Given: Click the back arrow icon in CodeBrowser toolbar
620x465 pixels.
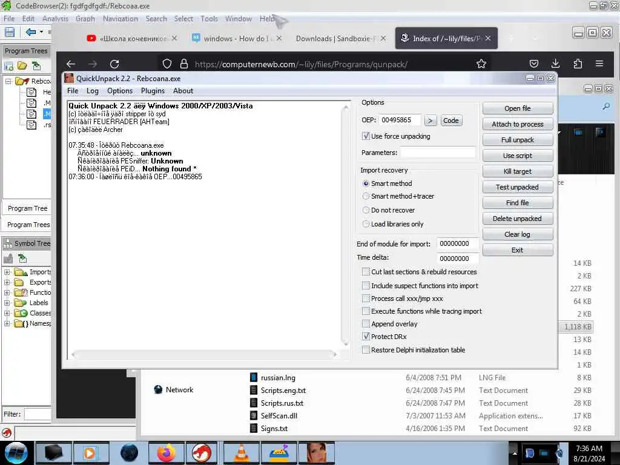Looking at the screenshot, I should click(31, 32).
